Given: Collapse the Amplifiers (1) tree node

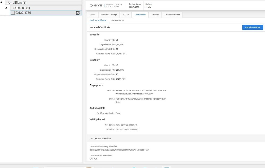Looking at the screenshot, I should [1, 2].
